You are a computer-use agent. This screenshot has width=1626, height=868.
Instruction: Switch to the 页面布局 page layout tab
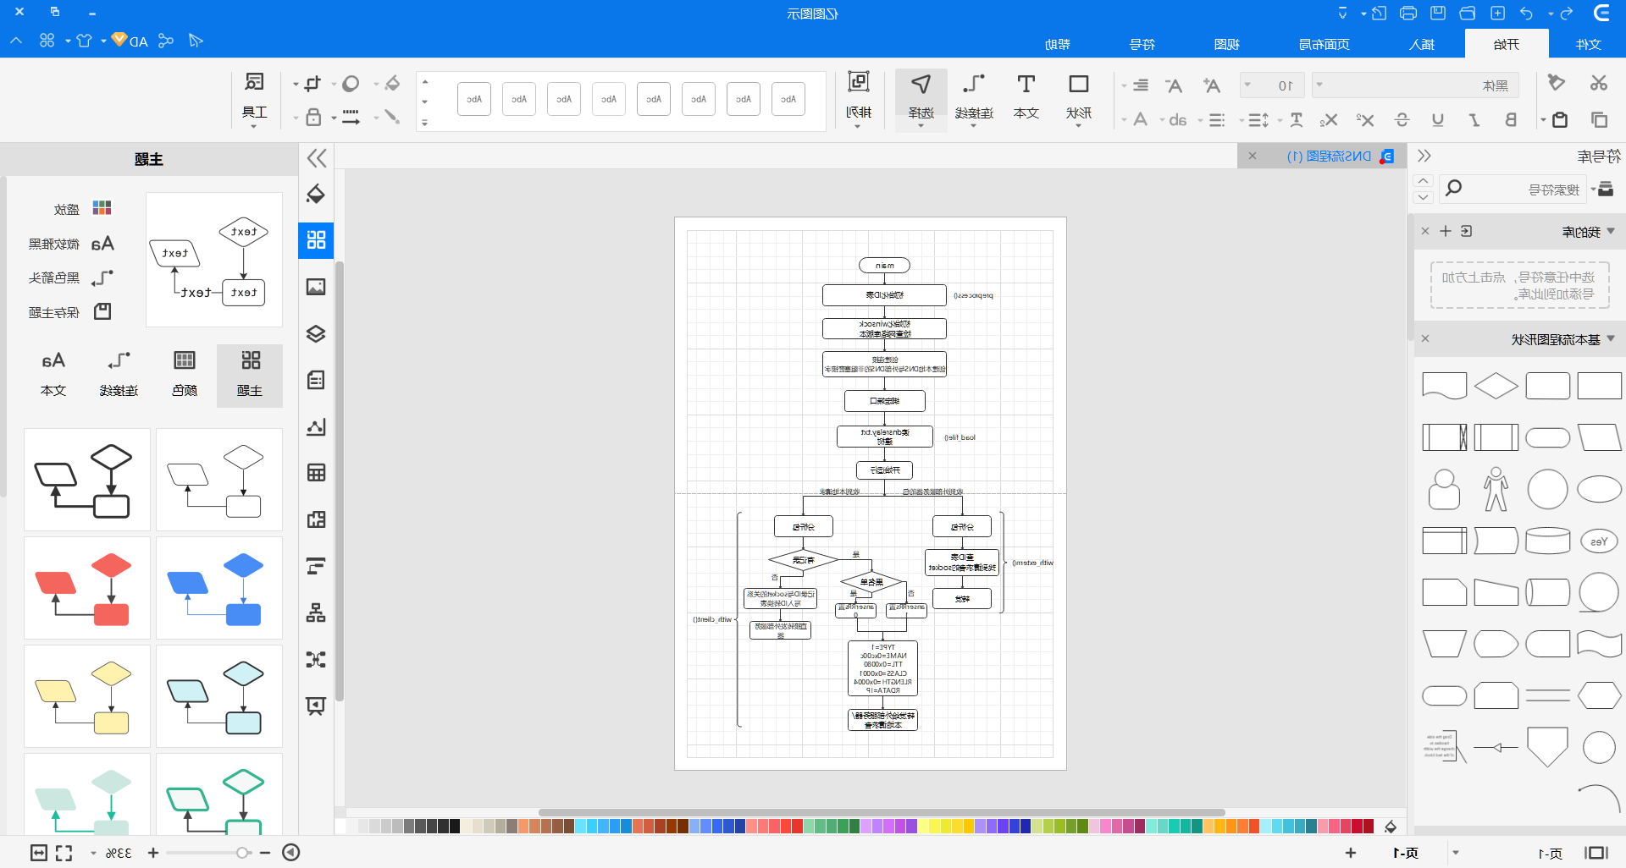[1324, 44]
